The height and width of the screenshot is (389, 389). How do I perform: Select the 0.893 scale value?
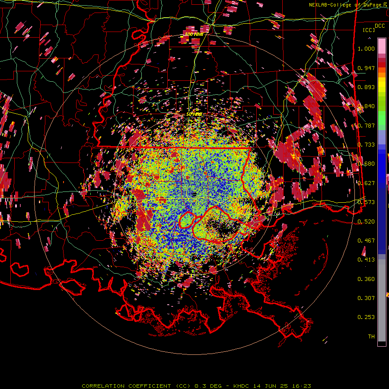pos(366,87)
